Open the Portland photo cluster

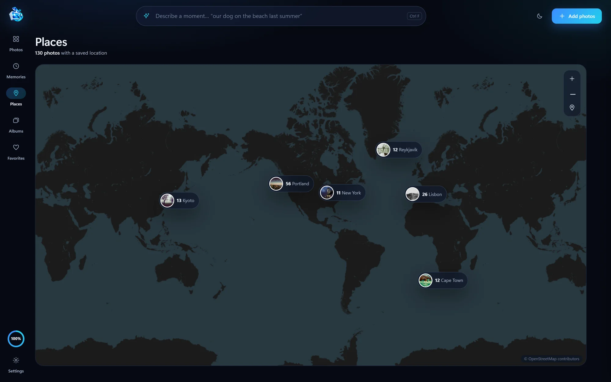(291, 184)
